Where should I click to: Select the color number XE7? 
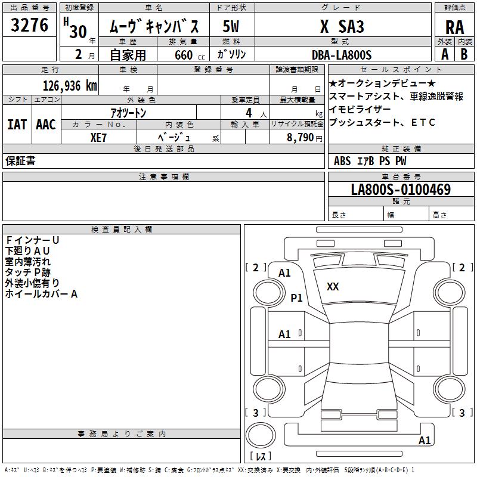pyautogui.click(x=98, y=138)
